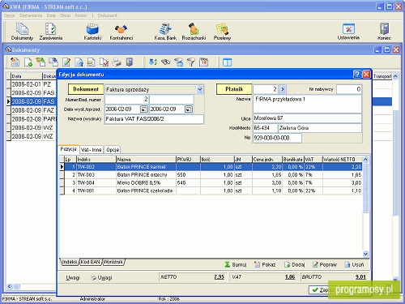405x304 pixels.
Task: Click the document with green arrow icon
Action: [x=40, y=62]
